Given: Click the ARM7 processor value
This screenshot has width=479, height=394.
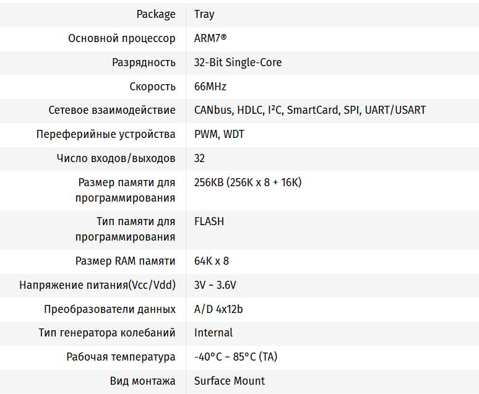Looking at the screenshot, I should click(x=210, y=38).
